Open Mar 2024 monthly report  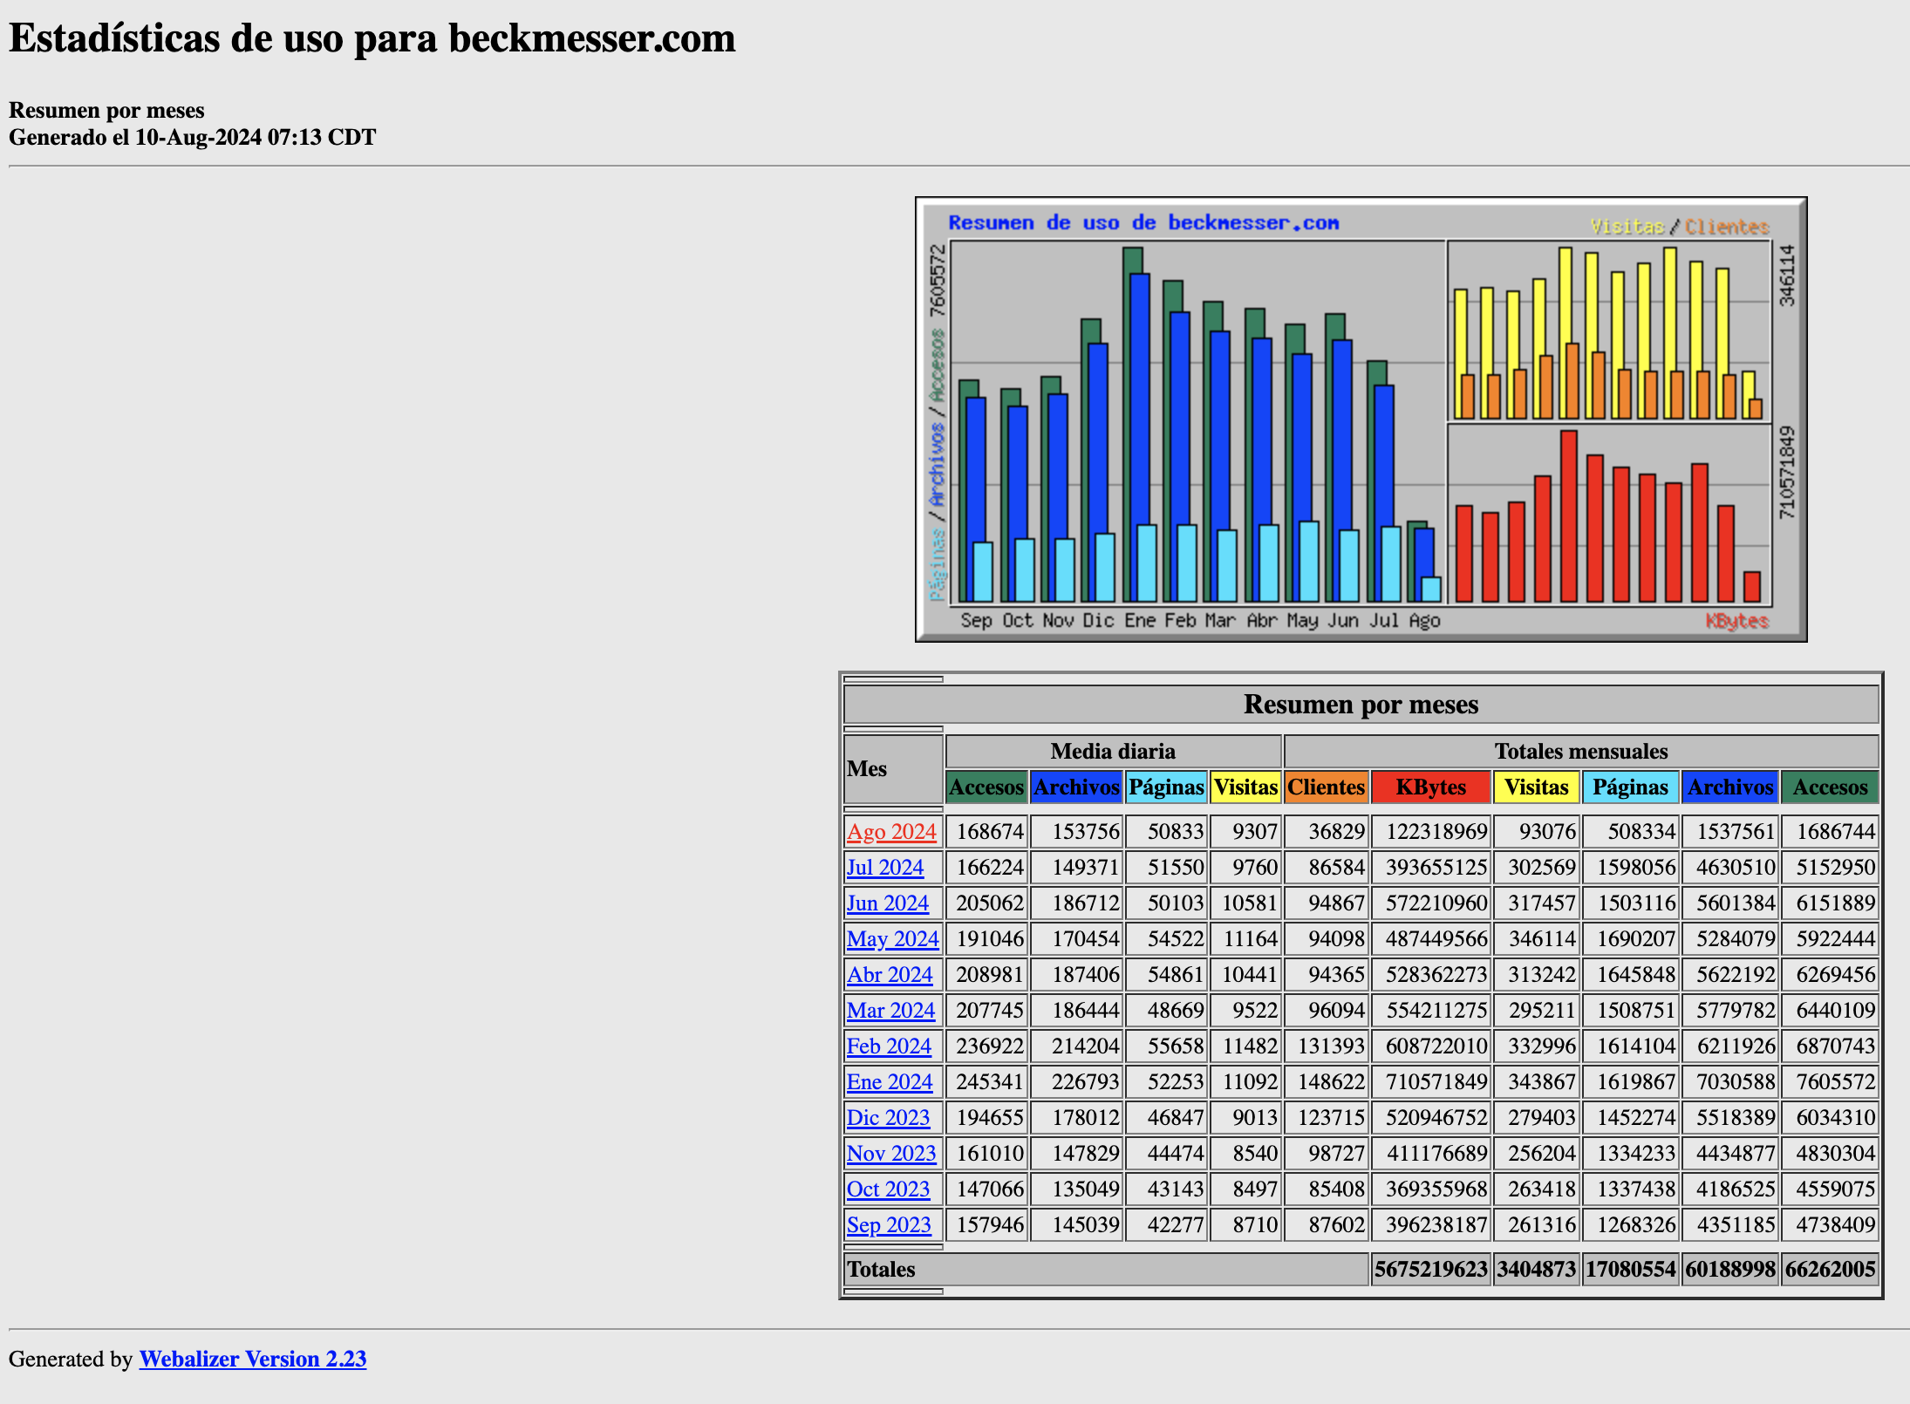click(x=888, y=1008)
